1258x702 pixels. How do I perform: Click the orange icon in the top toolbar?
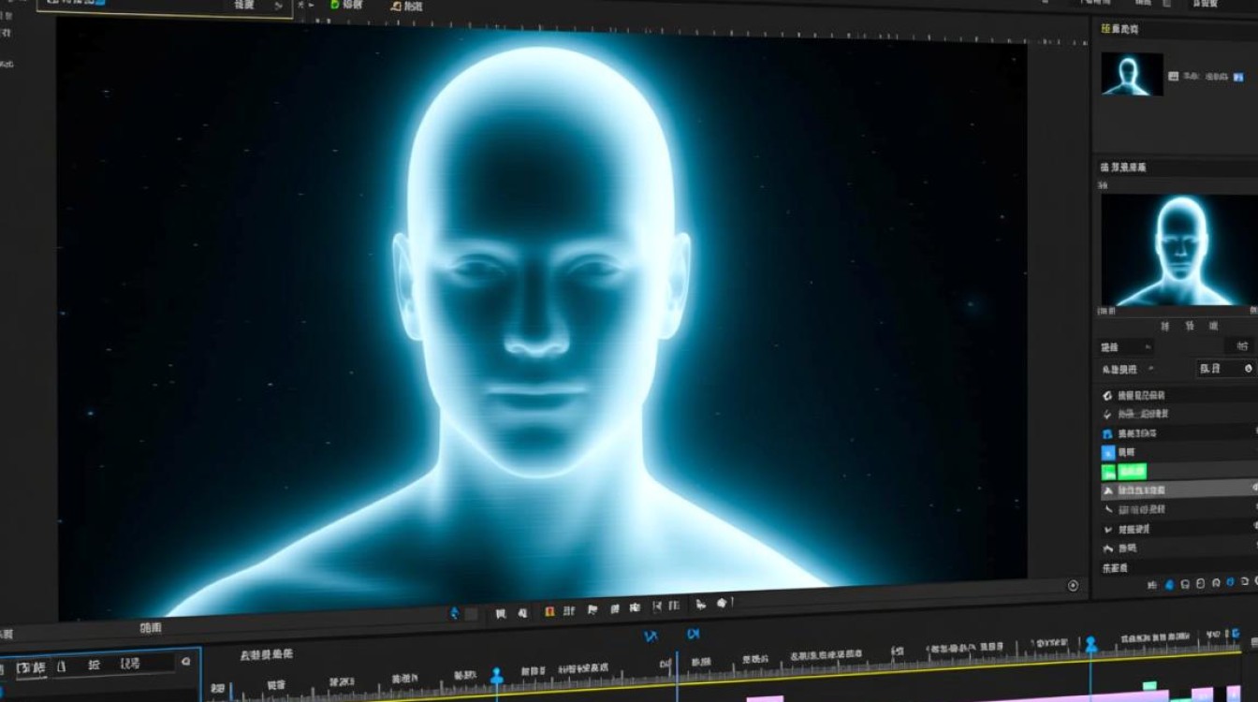pos(394,6)
